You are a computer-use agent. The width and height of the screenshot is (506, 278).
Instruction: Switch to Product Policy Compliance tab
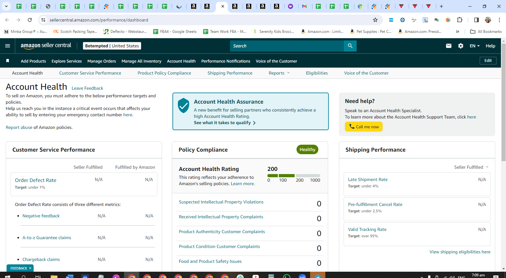(x=164, y=73)
